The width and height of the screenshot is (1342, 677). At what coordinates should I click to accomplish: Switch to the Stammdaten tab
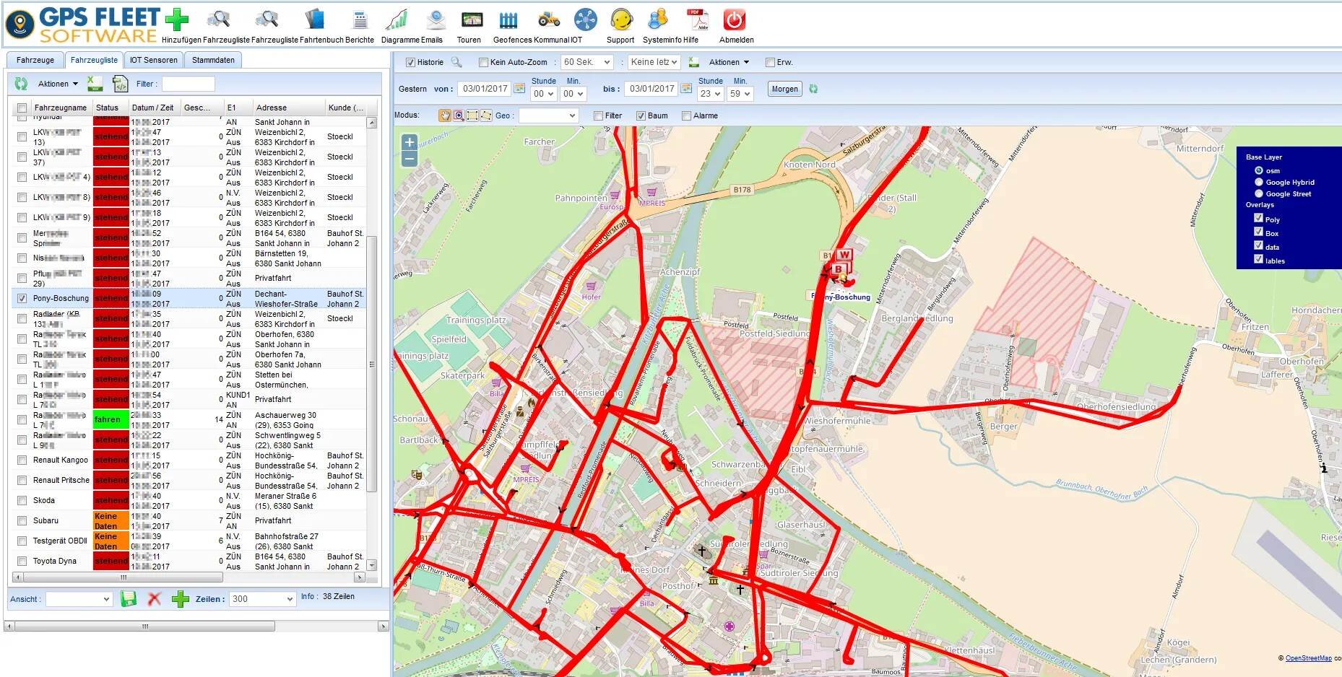point(213,60)
